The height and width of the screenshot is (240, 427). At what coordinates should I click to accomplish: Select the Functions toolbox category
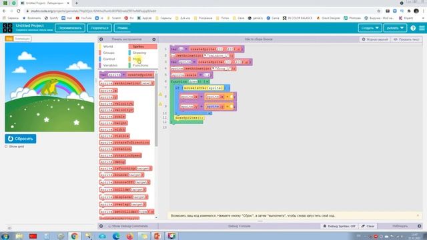141,65
